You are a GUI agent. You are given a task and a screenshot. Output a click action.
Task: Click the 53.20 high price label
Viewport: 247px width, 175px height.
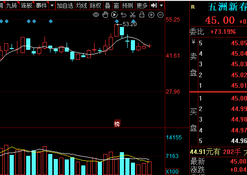(x=129, y=24)
